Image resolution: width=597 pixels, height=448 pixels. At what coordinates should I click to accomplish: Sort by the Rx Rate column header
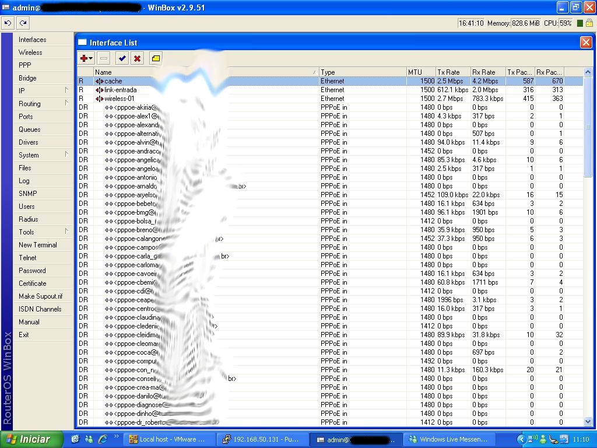tap(488, 72)
